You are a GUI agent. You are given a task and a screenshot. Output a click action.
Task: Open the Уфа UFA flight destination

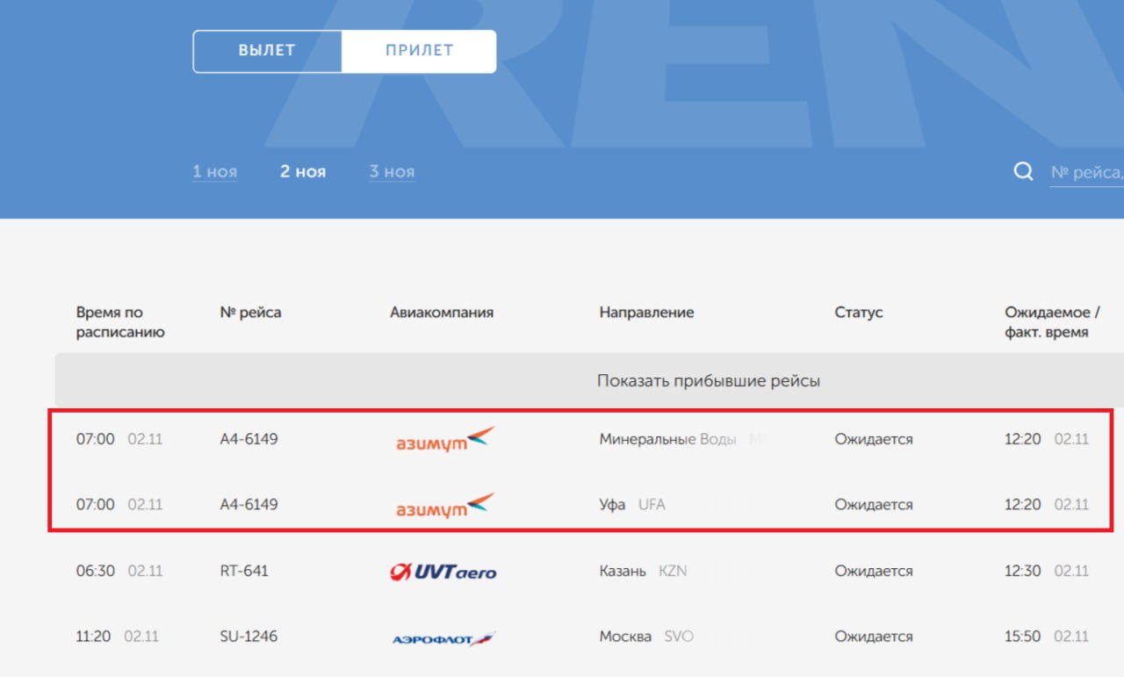[632, 505]
